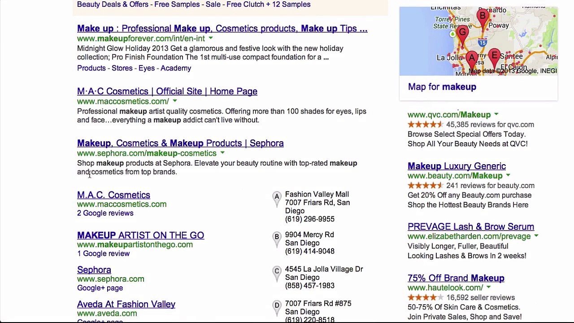This screenshot has width=574, height=323.
Task: Click the www.makeupforever.com/int/en-int URL text
Action: tap(141, 39)
